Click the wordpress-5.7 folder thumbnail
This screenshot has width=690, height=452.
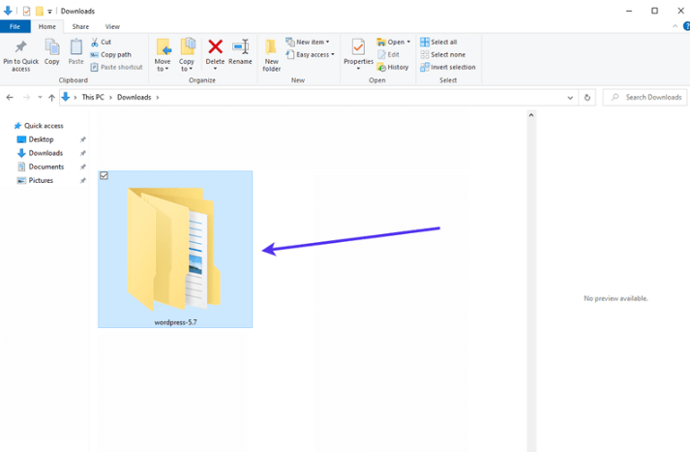pyautogui.click(x=174, y=248)
